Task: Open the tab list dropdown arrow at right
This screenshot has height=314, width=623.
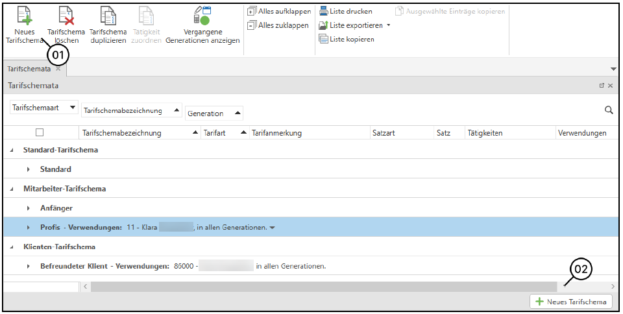Action: (x=613, y=69)
